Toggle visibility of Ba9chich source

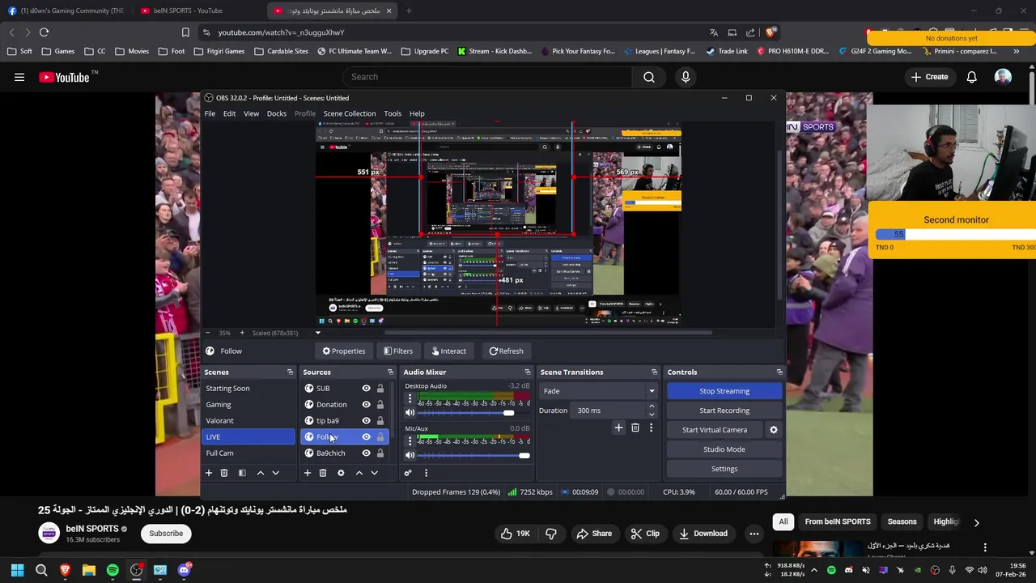click(366, 453)
